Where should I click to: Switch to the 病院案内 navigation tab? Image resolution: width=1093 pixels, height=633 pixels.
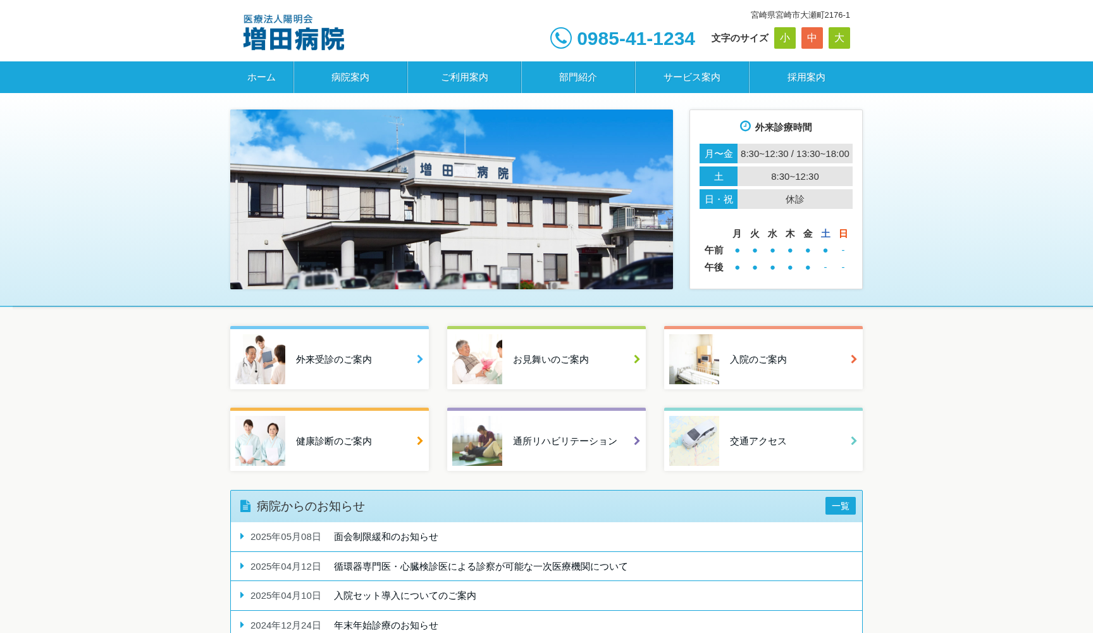[x=350, y=77]
